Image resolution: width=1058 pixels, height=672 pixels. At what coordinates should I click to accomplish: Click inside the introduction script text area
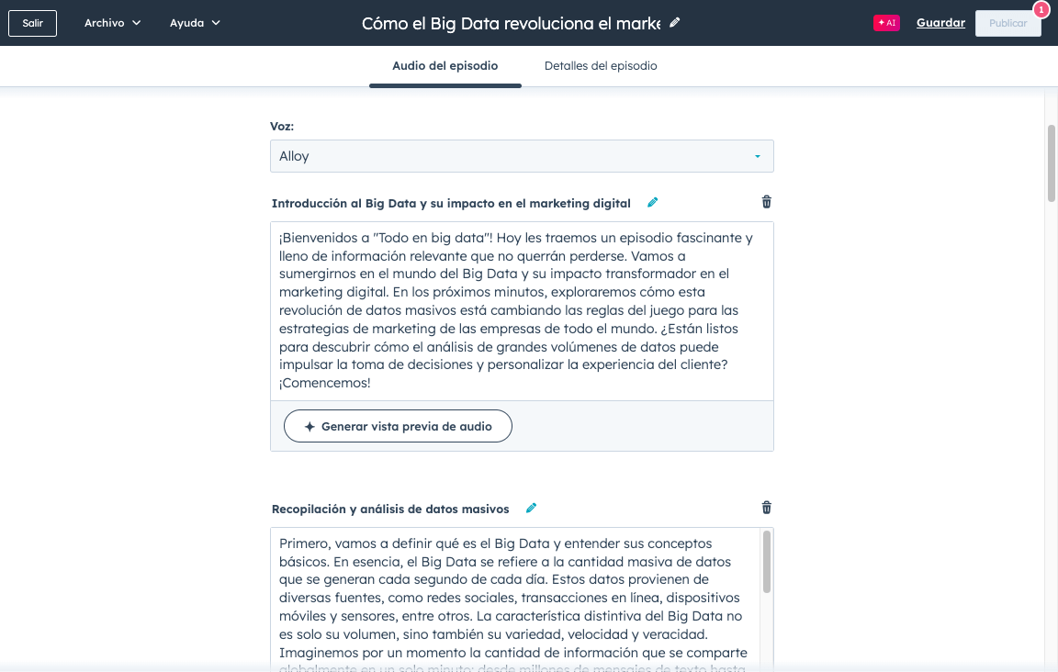pos(522,310)
